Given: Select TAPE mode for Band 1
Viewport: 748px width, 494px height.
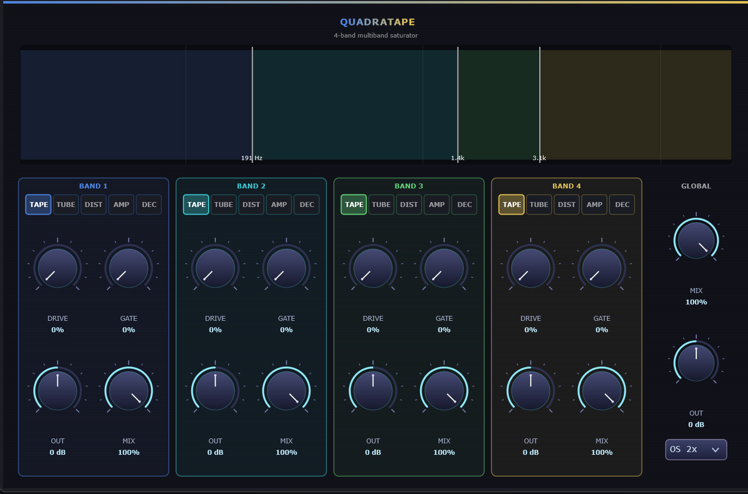Looking at the screenshot, I should (38, 205).
